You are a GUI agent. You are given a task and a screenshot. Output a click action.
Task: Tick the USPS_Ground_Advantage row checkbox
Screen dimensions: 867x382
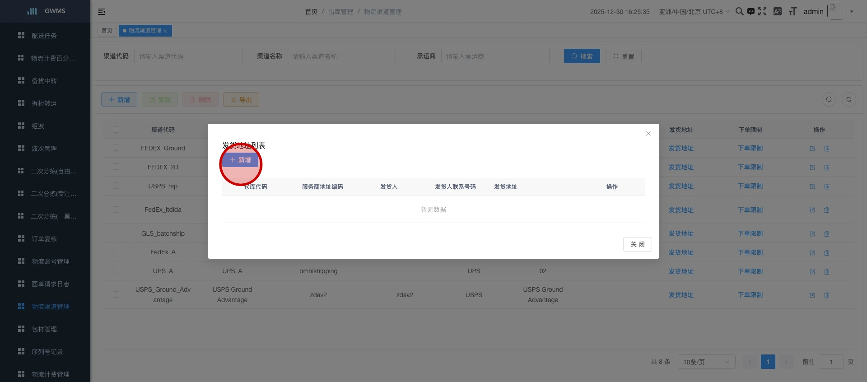click(x=116, y=294)
